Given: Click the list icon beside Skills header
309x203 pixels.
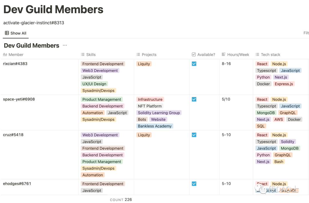Looking at the screenshot, I should click(83, 54).
